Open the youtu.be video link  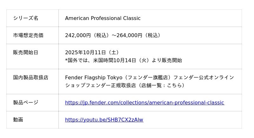click(104, 120)
